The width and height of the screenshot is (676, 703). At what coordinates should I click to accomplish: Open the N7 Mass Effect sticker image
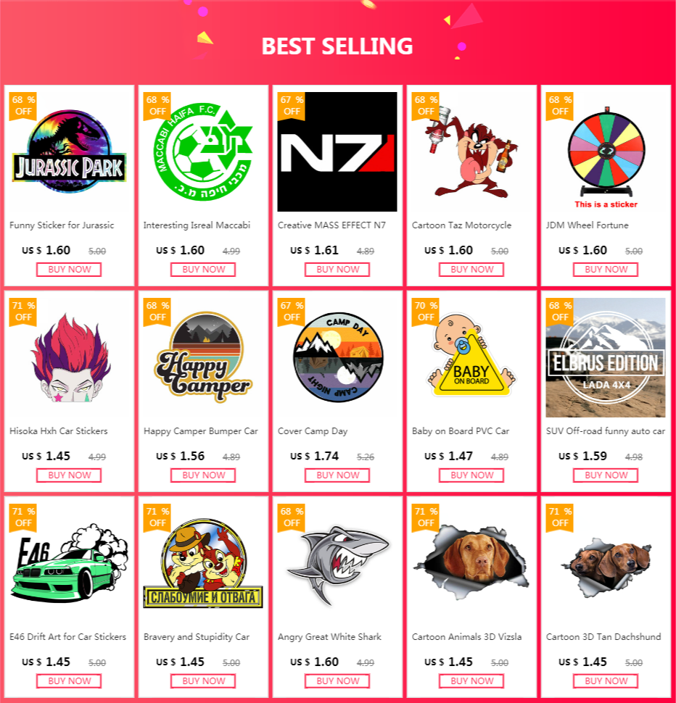point(337,151)
